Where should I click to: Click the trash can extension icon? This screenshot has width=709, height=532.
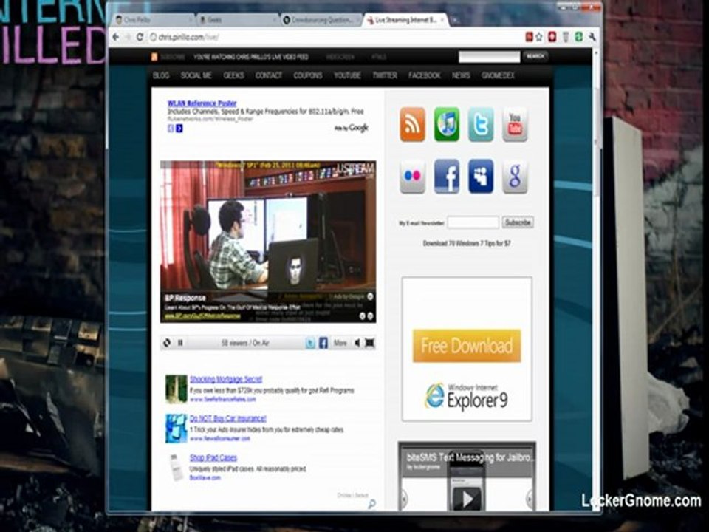pyautogui.click(x=565, y=37)
